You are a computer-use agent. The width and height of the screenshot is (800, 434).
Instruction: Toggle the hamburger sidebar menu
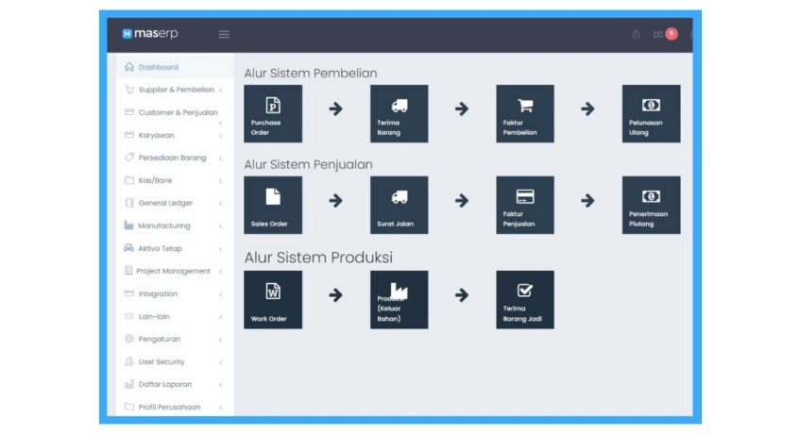(x=224, y=34)
